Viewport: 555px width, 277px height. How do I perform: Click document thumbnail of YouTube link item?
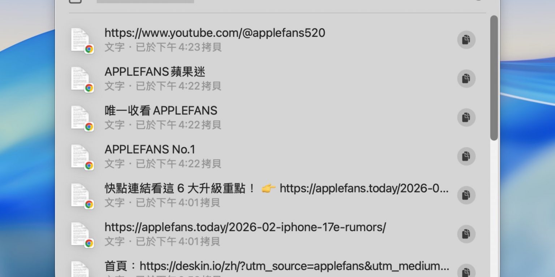click(81, 40)
